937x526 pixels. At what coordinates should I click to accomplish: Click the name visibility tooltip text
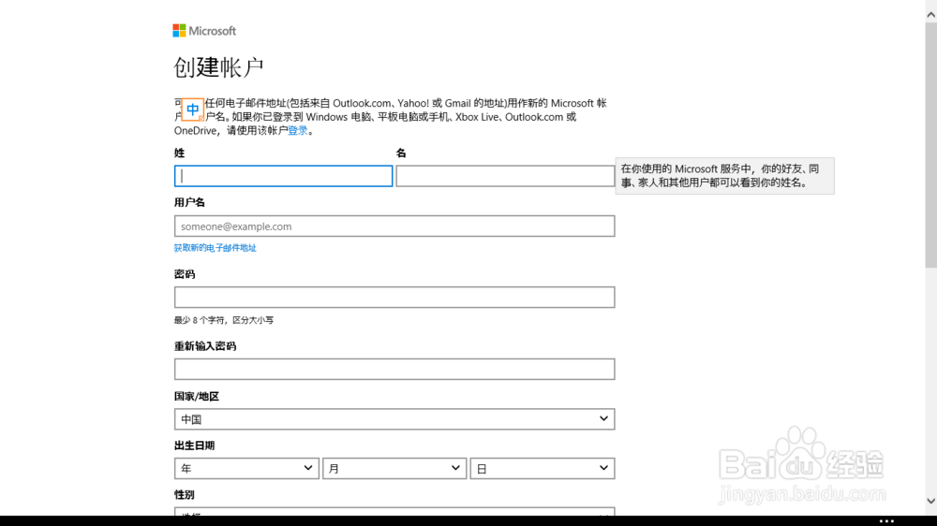click(x=720, y=176)
